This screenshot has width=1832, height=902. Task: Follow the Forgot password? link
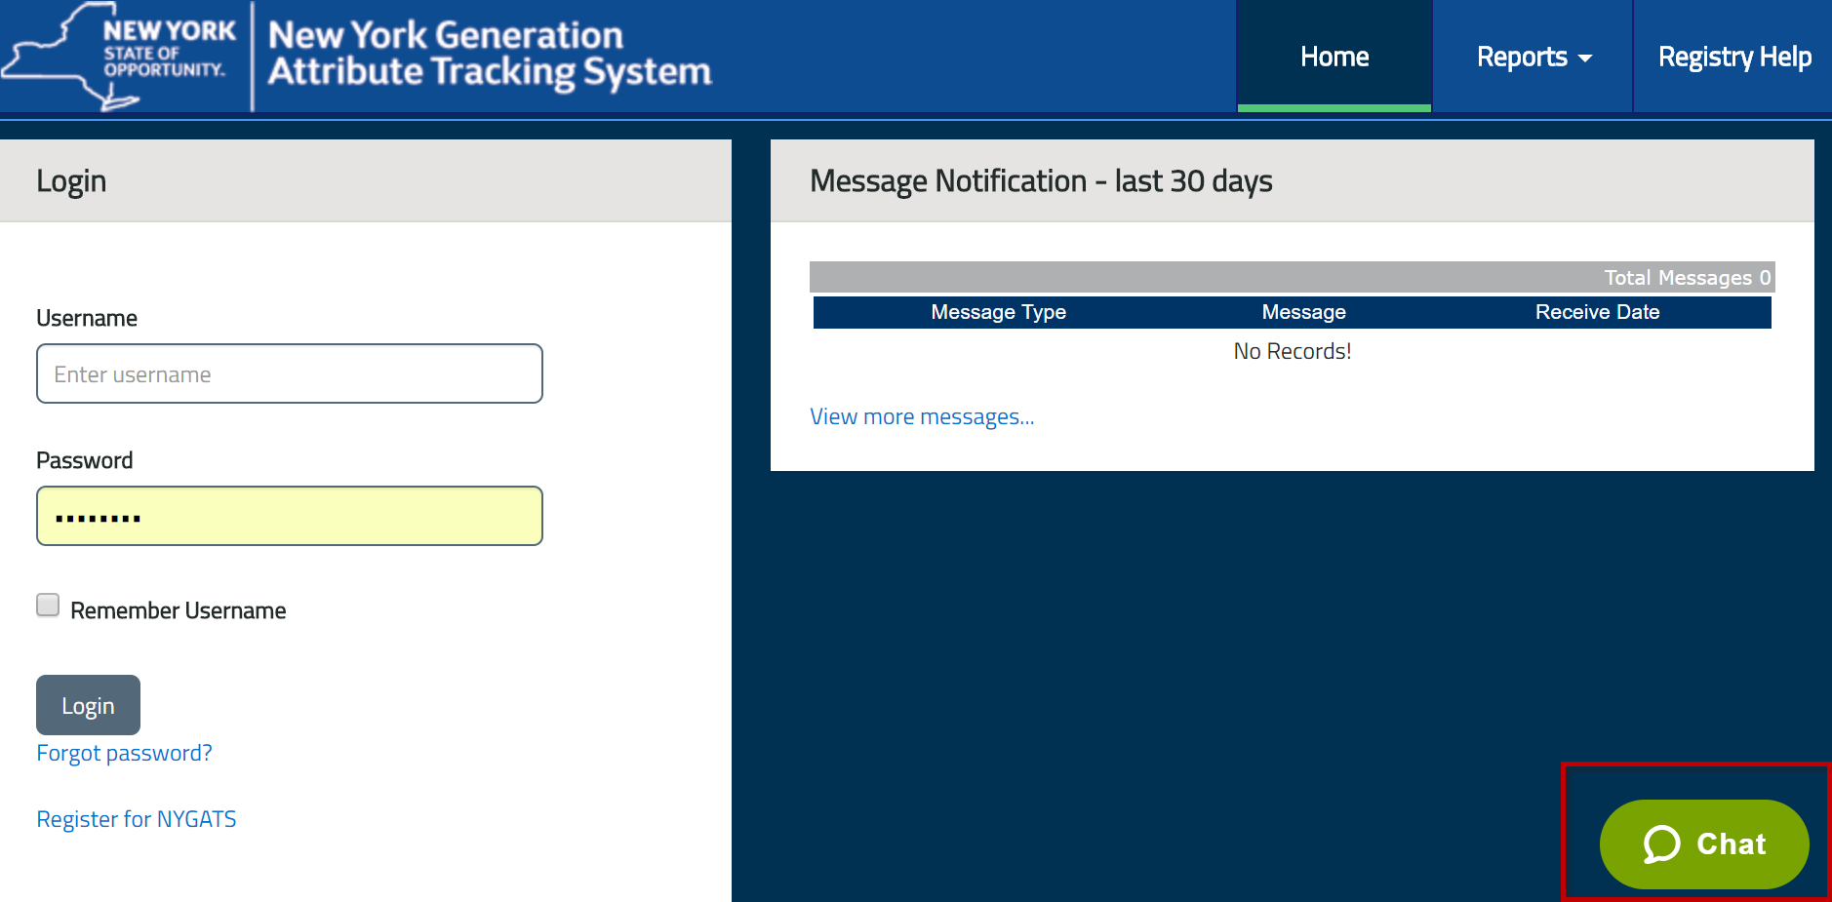124,754
